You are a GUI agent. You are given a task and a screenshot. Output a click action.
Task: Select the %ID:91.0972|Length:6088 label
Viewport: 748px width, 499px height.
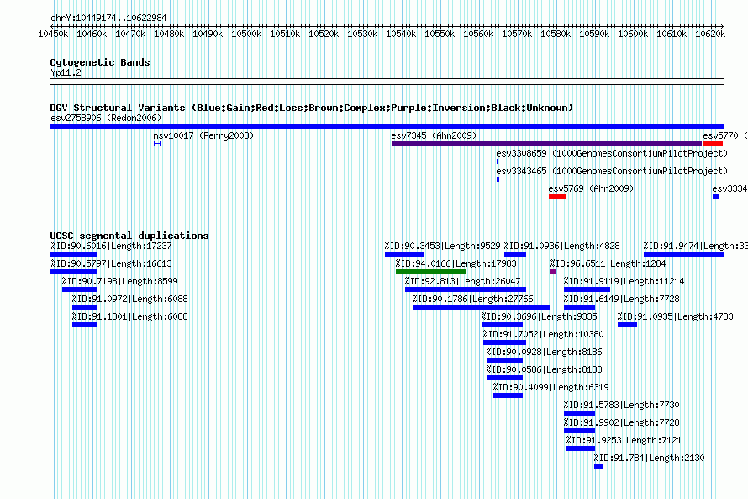tap(129, 299)
